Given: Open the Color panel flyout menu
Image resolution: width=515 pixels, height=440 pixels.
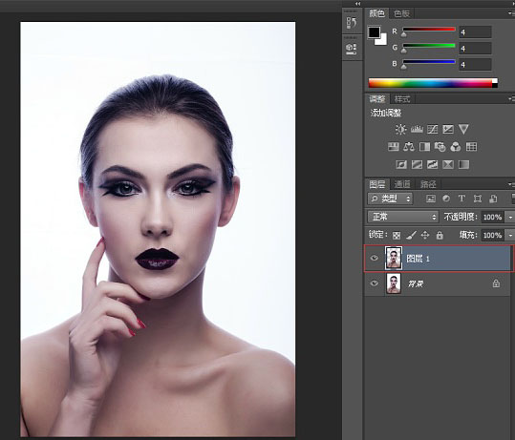Looking at the screenshot, I should [511, 13].
